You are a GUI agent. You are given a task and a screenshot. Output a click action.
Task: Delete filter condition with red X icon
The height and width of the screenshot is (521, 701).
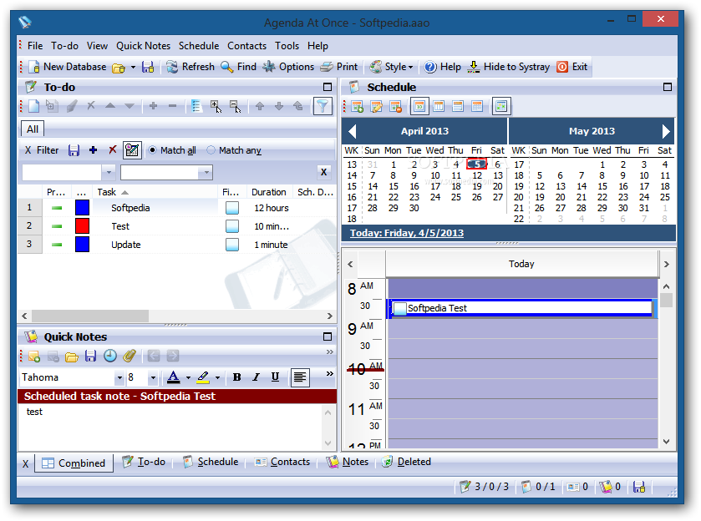click(113, 150)
